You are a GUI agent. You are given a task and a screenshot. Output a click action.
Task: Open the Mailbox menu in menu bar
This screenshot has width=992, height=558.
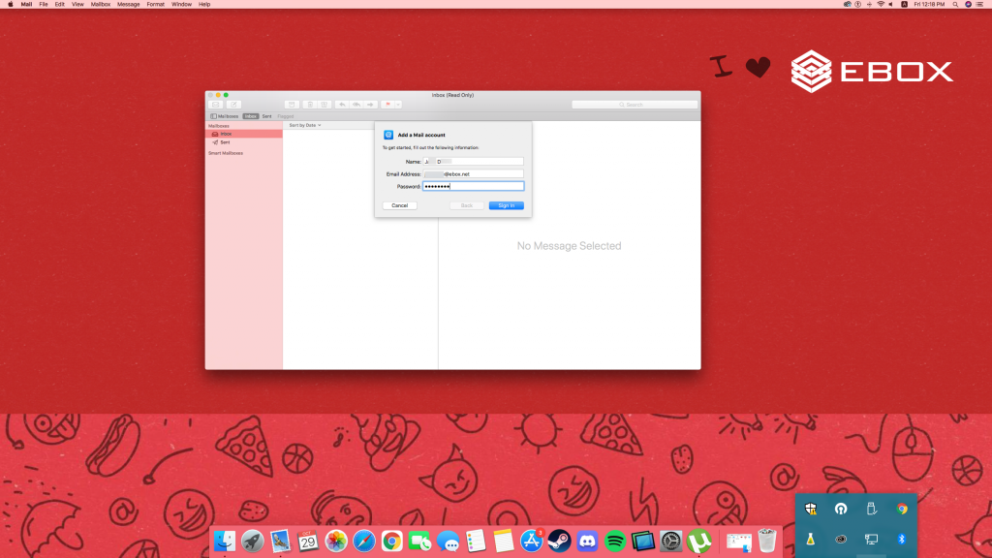[100, 5]
